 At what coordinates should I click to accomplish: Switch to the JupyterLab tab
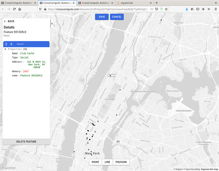click(135, 3)
